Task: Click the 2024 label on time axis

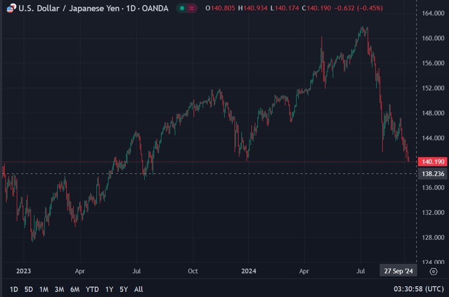Action: point(248,271)
